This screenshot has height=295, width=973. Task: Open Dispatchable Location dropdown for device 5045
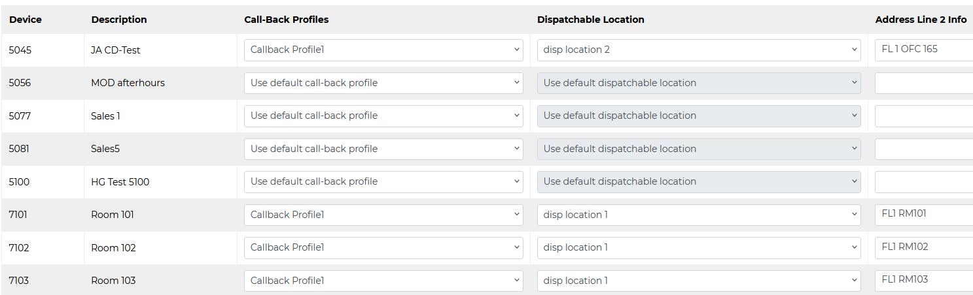click(698, 50)
